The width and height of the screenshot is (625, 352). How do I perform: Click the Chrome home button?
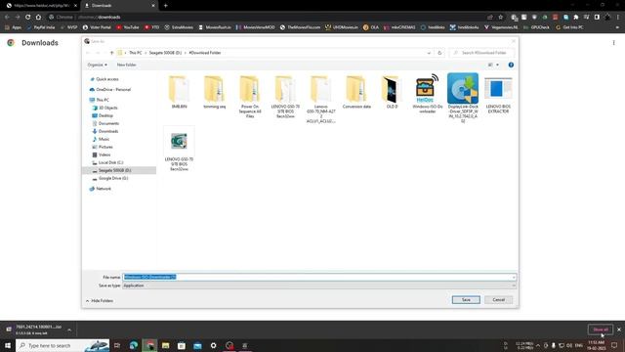click(38, 18)
